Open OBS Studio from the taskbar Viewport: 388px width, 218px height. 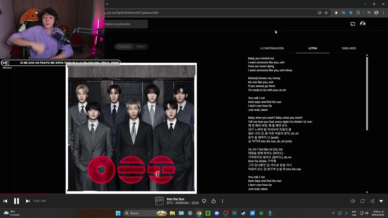pos(226,213)
